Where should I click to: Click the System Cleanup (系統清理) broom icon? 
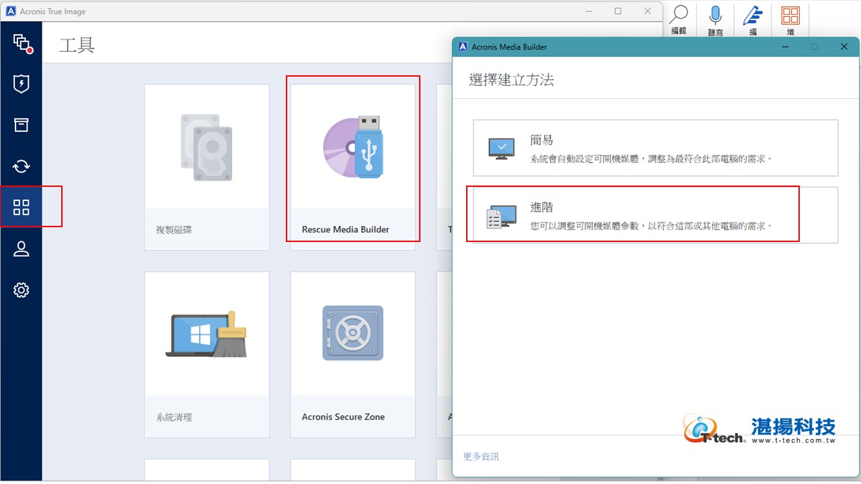[207, 334]
